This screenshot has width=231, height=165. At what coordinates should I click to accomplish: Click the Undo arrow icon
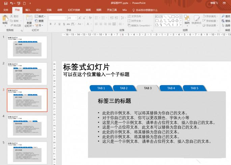pyautogui.click(x=12, y=3)
